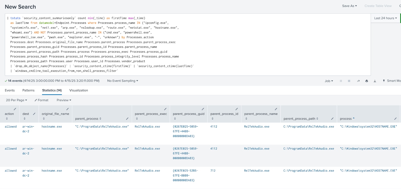
Task: Sort parent_process_id column via sort arrows
Action: (213, 119)
